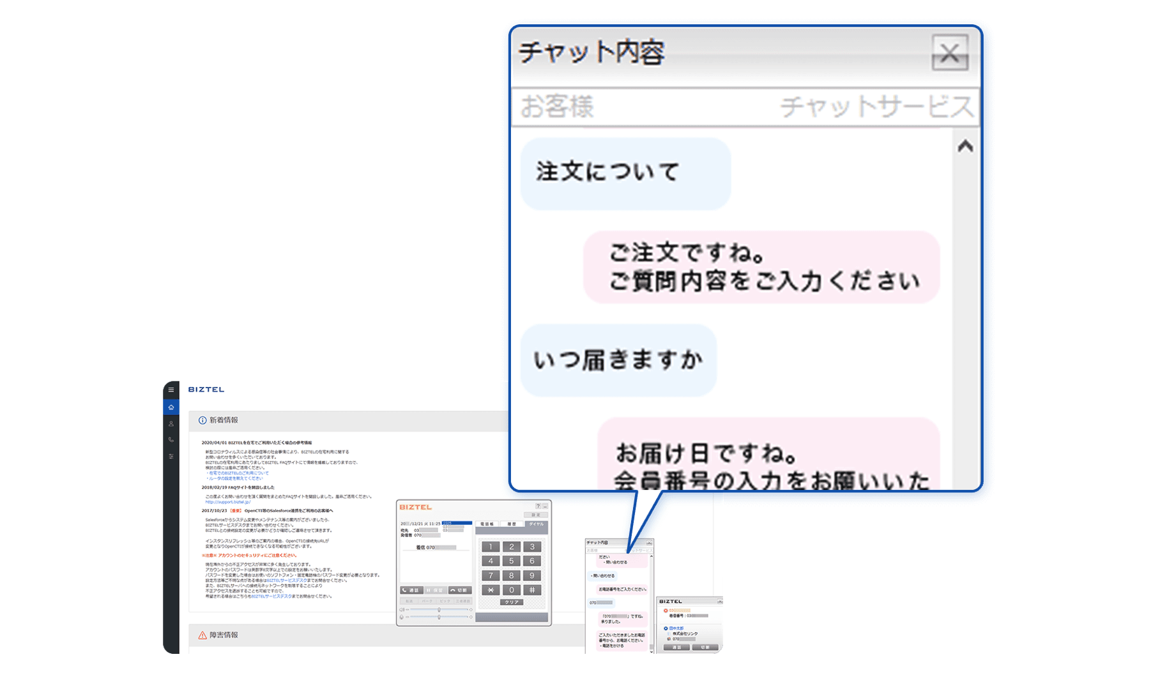Screen dimensions: 1160x682
Task: Open the 履歴 history tab
Action: 511,524
